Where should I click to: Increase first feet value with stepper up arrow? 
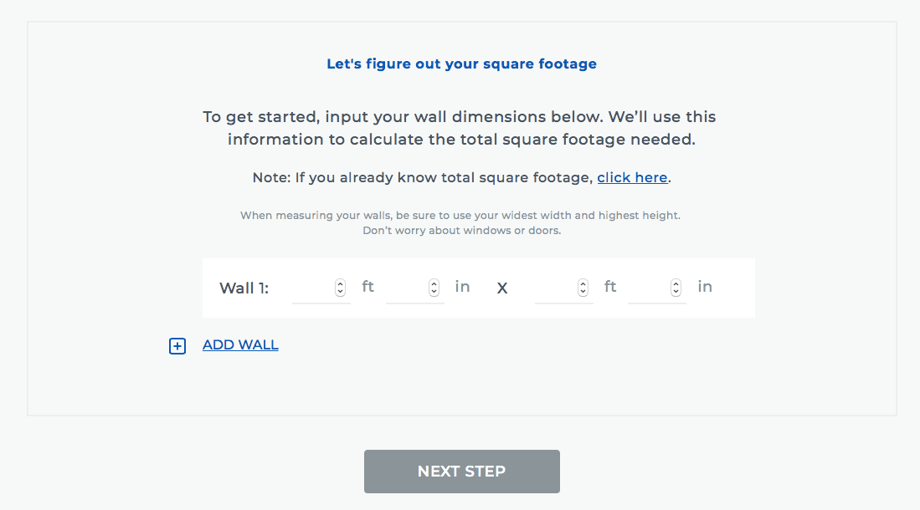point(340,283)
